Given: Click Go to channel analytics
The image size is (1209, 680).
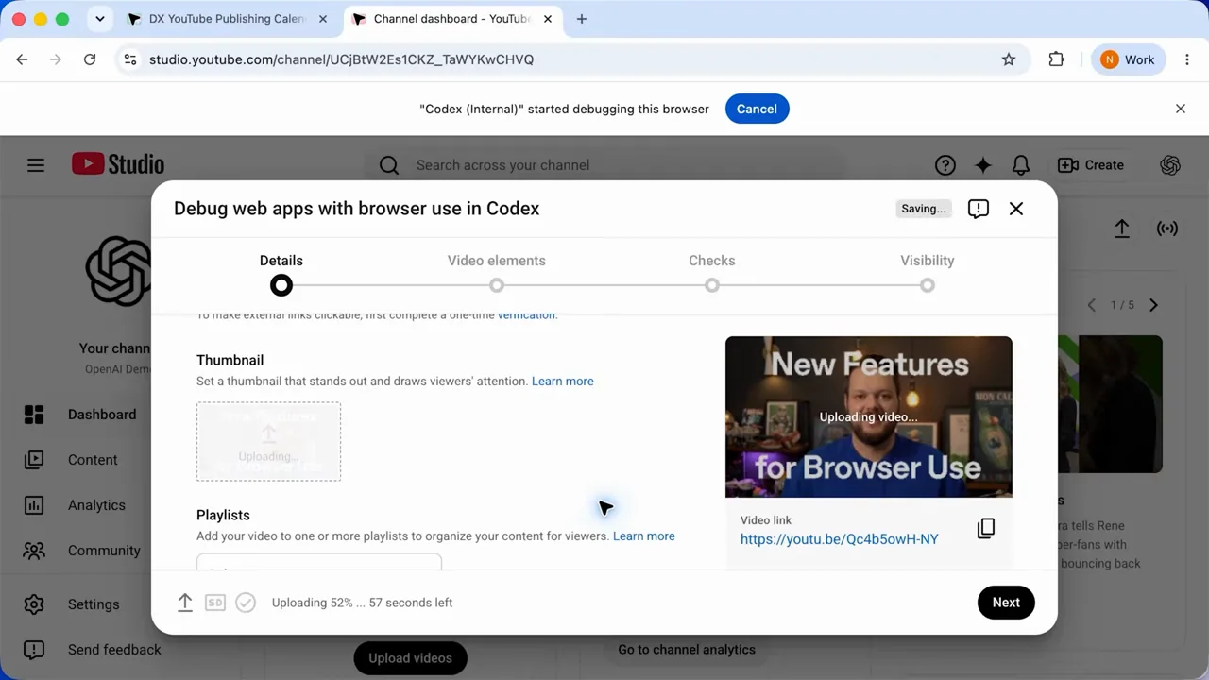Looking at the screenshot, I should click(687, 650).
